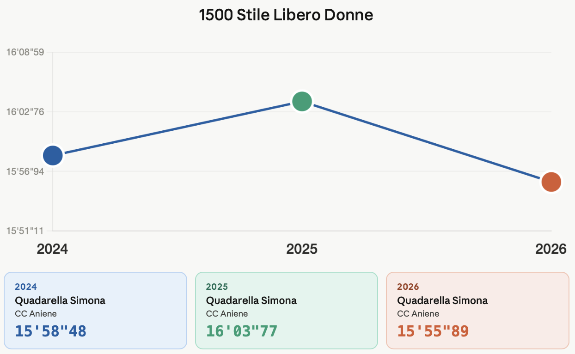
Task: Click the green 2025 data point
Action: 302,101
